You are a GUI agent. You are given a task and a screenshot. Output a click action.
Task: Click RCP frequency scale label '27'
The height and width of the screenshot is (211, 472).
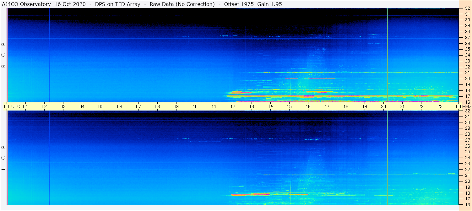(x=467, y=37)
